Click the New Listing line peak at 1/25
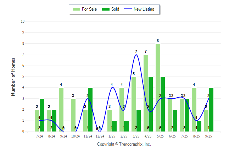 tap(112, 88)
